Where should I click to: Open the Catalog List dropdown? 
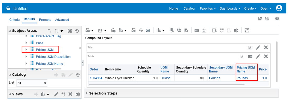pos(32,83)
